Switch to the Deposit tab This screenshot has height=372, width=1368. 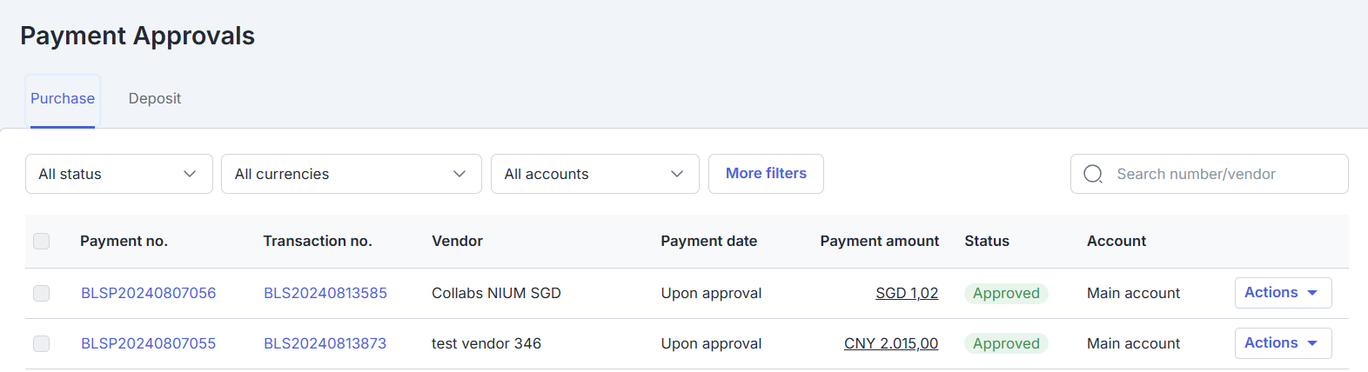pos(155,98)
